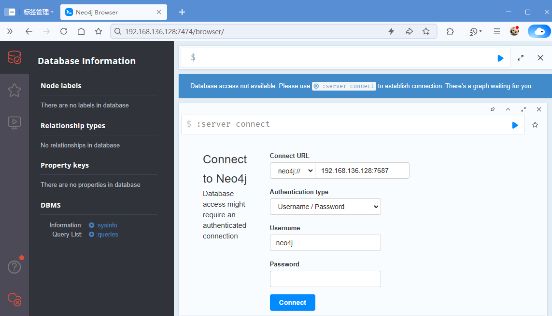The height and width of the screenshot is (316, 552).
Task: Reload the browser page
Action: click(64, 32)
